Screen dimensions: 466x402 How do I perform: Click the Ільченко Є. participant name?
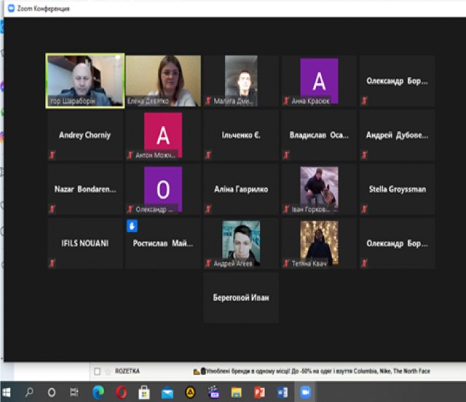[241, 135]
